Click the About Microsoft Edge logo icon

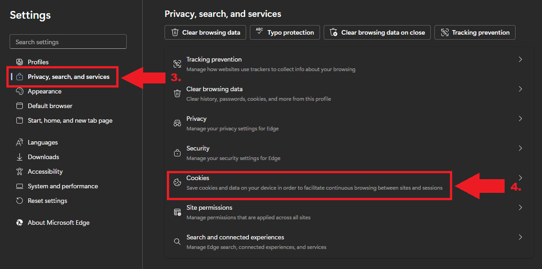pyautogui.click(x=20, y=222)
